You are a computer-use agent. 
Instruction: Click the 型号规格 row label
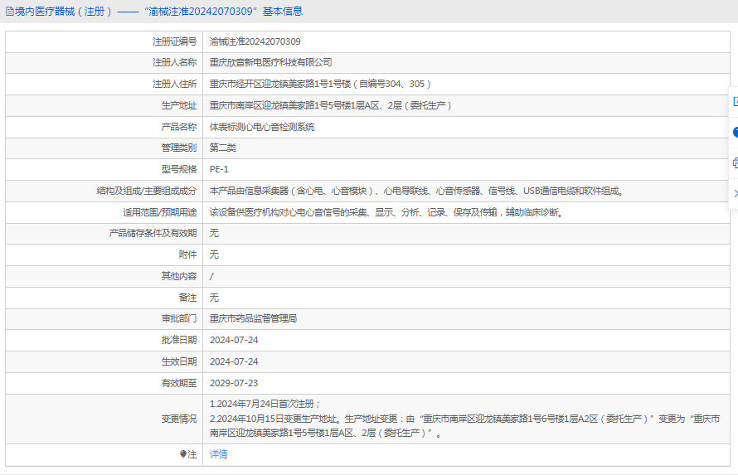click(x=179, y=169)
